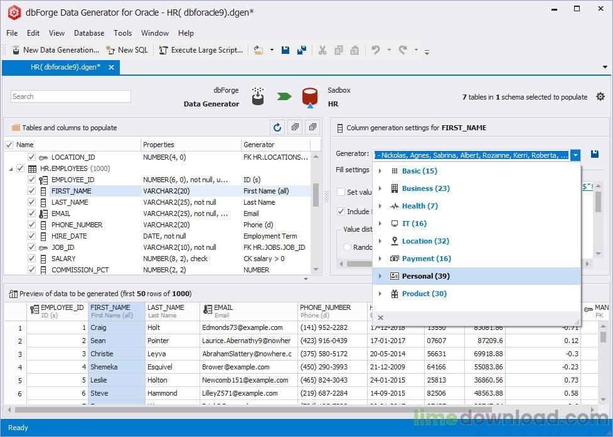Click the Undo arrow in the toolbar
The height and width of the screenshot is (437, 613).
pyautogui.click(x=376, y=50)
